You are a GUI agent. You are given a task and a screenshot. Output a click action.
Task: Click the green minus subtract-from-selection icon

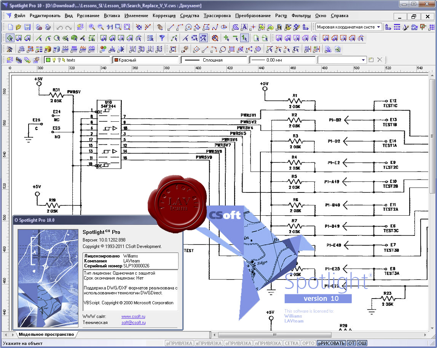coord(236,38)
